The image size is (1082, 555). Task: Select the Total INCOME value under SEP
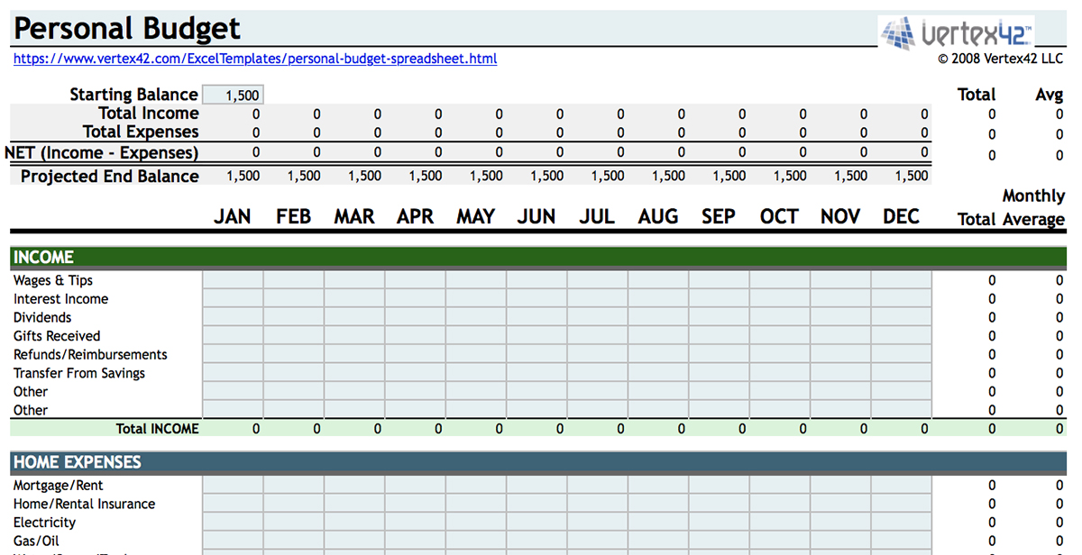[741, 429]
